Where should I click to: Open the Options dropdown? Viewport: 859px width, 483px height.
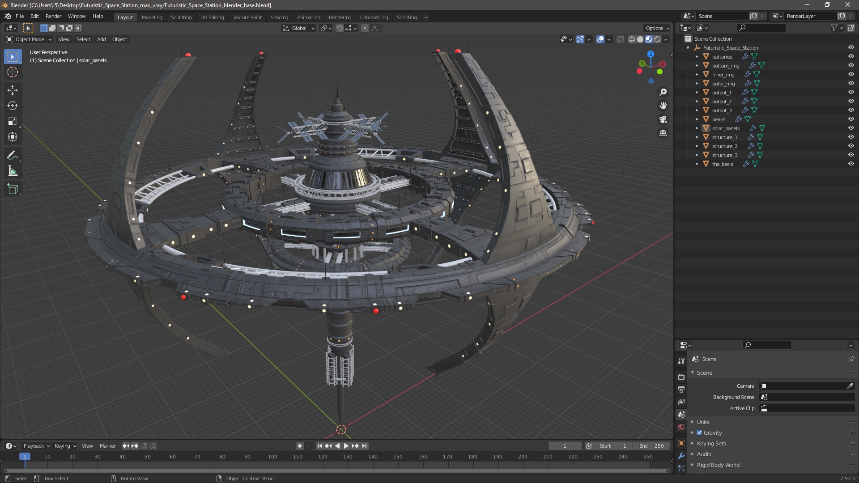point(657,28)
